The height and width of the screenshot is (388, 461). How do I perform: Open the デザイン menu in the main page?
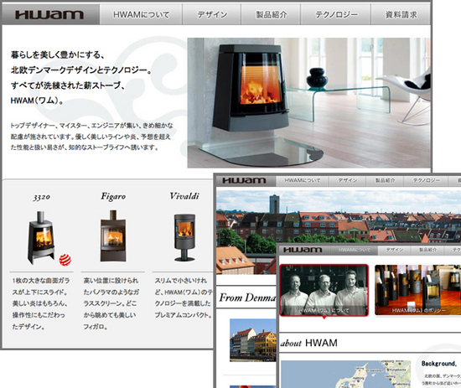212,14
